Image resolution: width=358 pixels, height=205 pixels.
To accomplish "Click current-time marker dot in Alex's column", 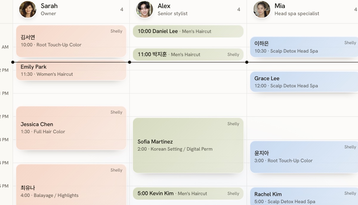I will [x=129, y=62].
